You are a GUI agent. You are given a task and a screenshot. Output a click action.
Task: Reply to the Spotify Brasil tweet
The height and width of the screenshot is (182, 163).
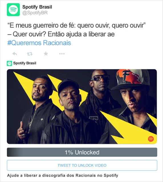pyautogui.click(x=15, y=54)
